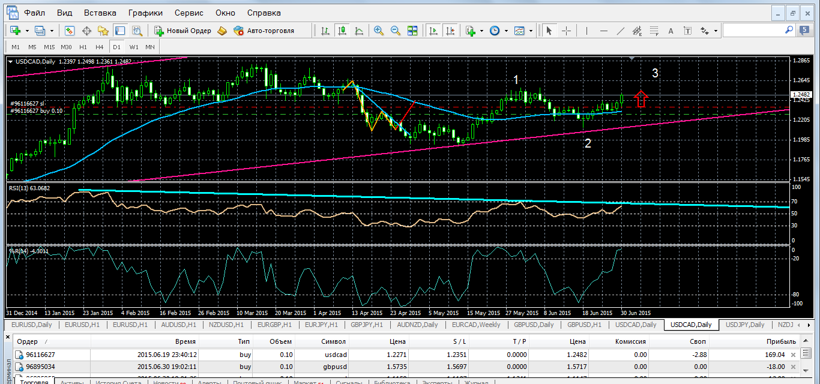Toggle the Авто-торговля button
Image resolution: width=820 pixels, height=384 pixels.
264,31
